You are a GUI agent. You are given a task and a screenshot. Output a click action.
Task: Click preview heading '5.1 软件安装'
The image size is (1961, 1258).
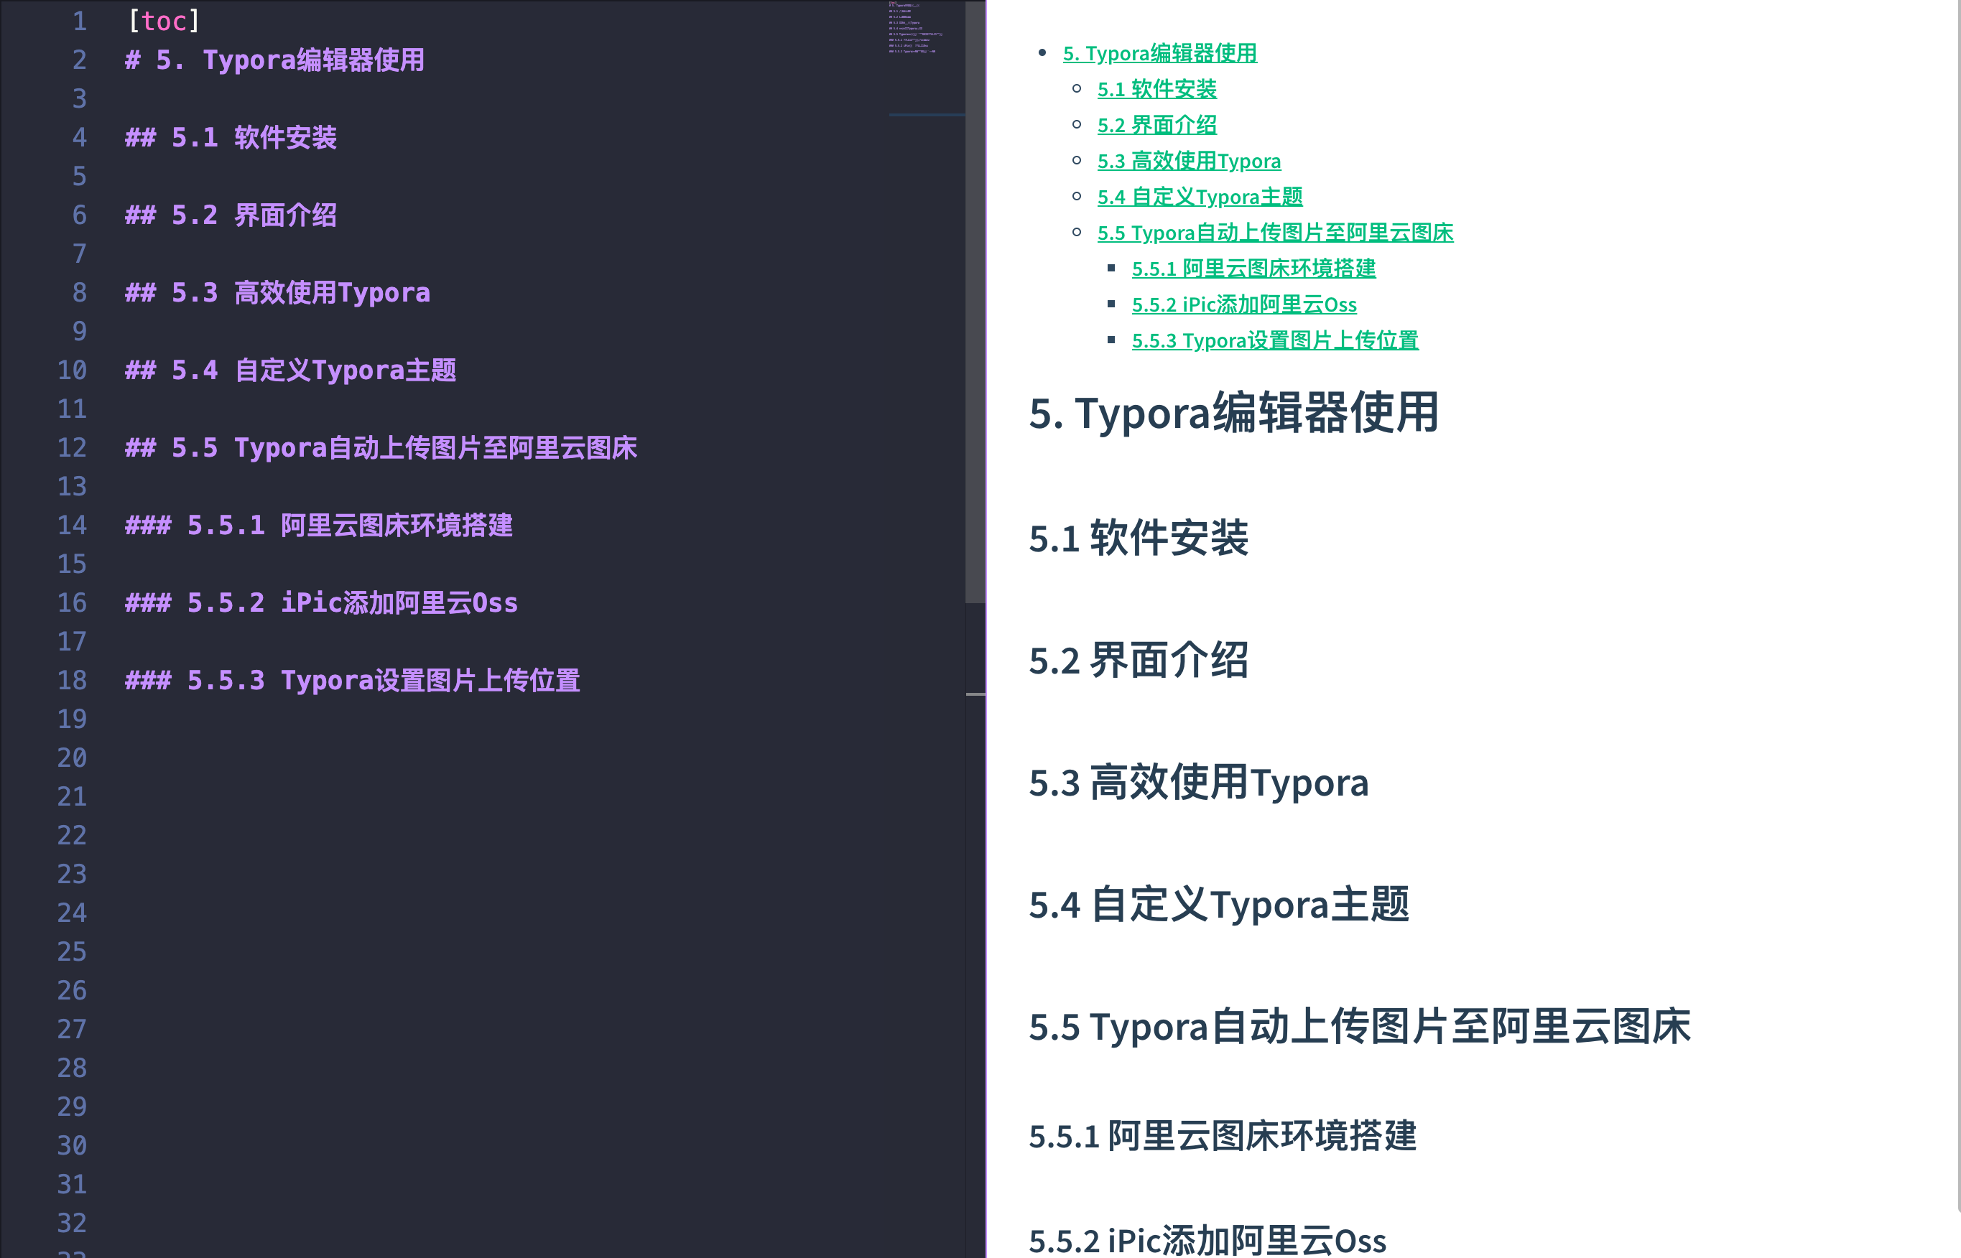(1139, 539)
